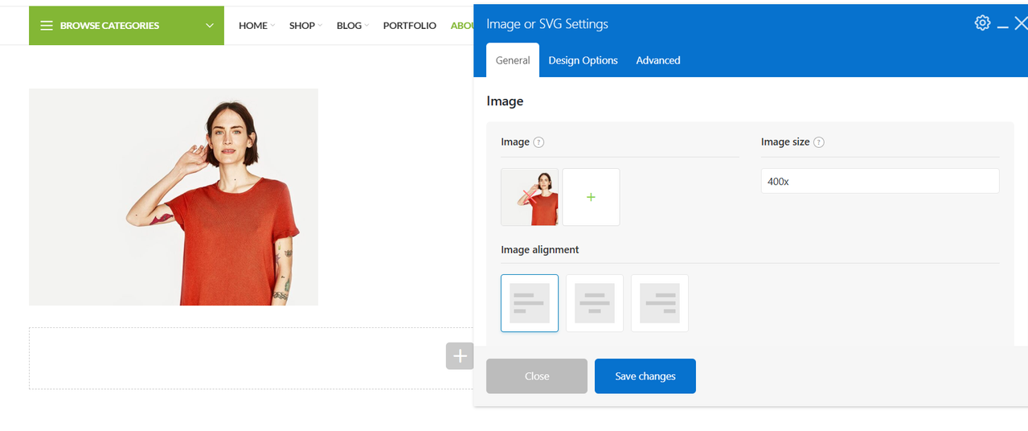Close the settings panel with X icon
This screenshot has height=431, width=1028.
[x=1021, y=23]
